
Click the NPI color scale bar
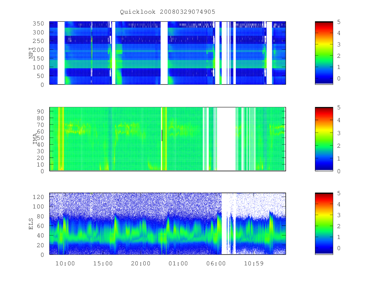pos(324,53)
